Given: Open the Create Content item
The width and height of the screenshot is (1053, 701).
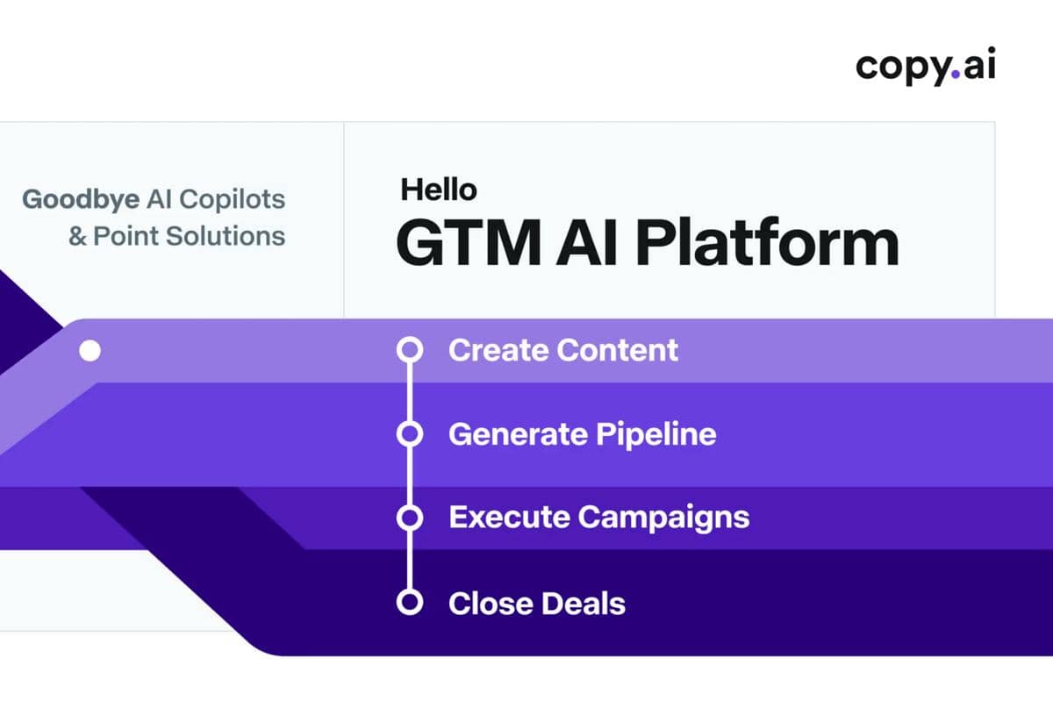Looking at the screenshot, I should point(562,351).
